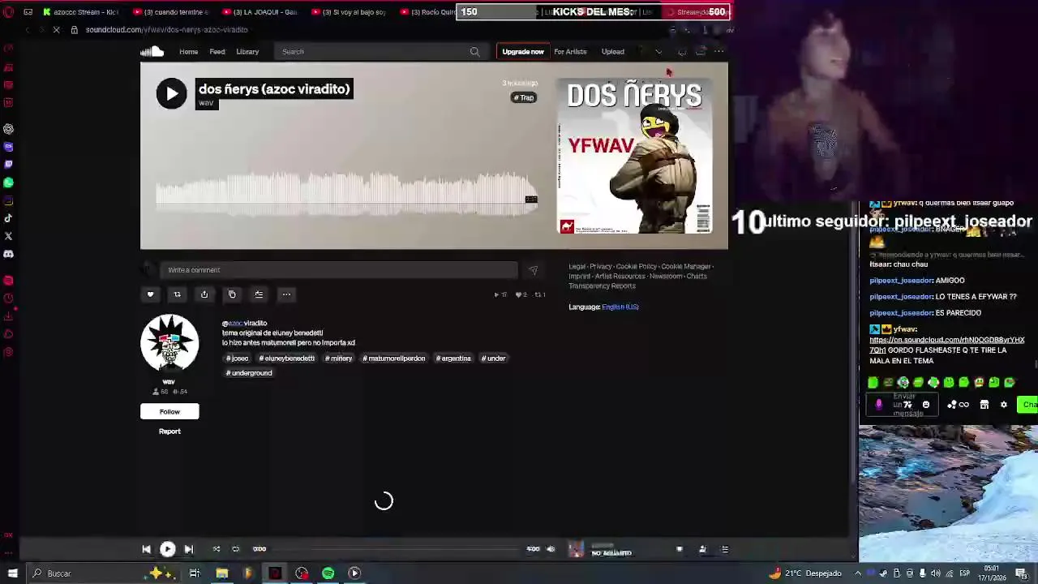Image resolution: width=1038 pixels, height=584 pixels.
Task: Open the Windows Start menu
Action: [x=12, y=573]
